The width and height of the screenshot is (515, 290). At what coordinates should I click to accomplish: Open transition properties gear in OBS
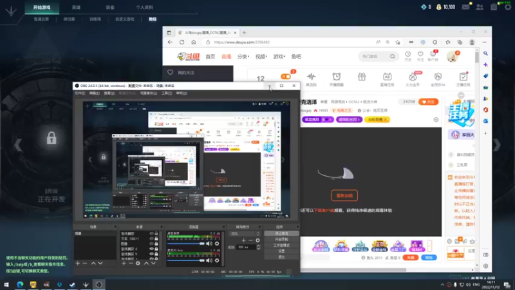(x=258, y=240)
